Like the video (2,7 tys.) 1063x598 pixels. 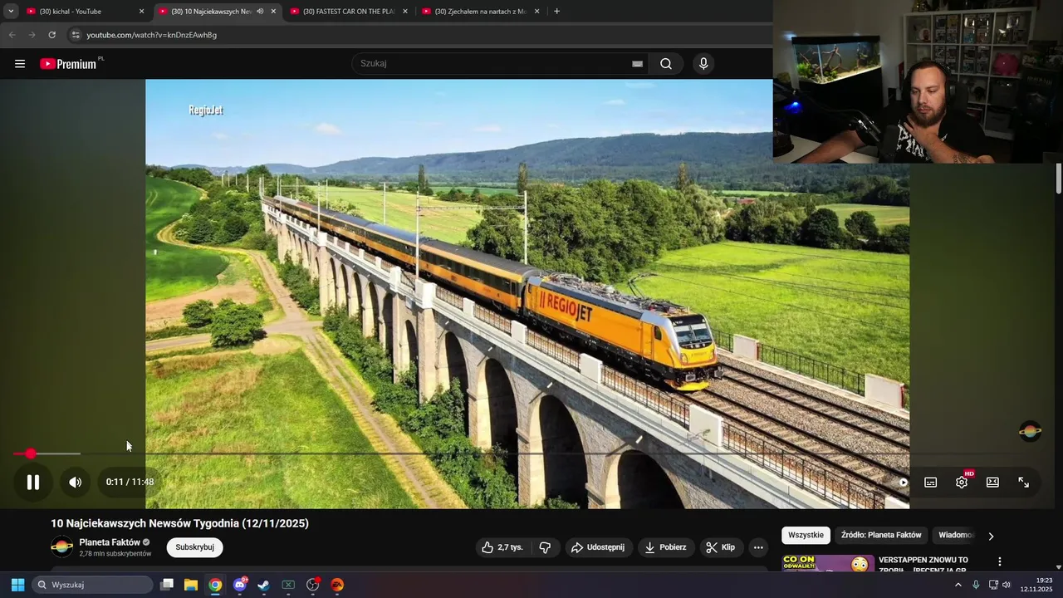click(503, 547)
